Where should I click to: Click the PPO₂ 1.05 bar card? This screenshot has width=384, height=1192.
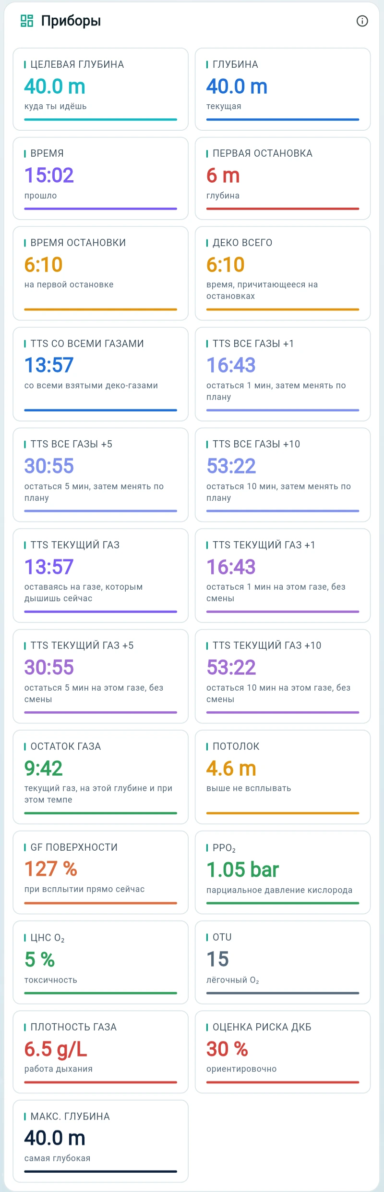point(283,872)
